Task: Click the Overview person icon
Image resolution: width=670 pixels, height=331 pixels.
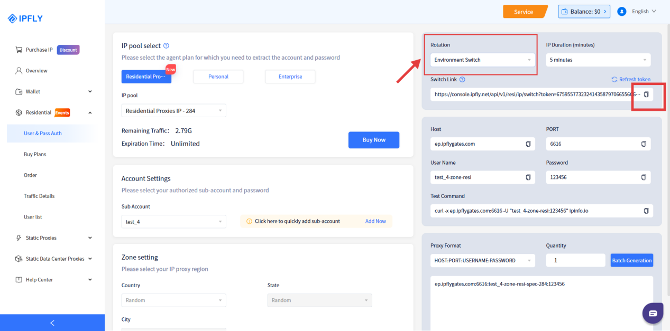Action: click(19, 71)
